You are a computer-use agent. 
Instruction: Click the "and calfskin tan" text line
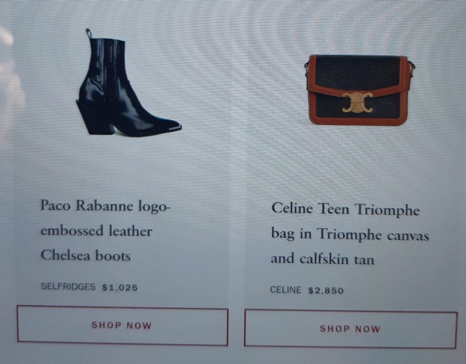point(322,259)
